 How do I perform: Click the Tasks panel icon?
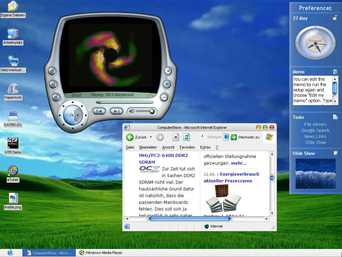335,117
